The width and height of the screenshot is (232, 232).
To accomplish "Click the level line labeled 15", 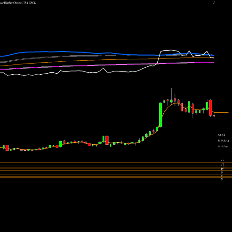I will (116, 162).
